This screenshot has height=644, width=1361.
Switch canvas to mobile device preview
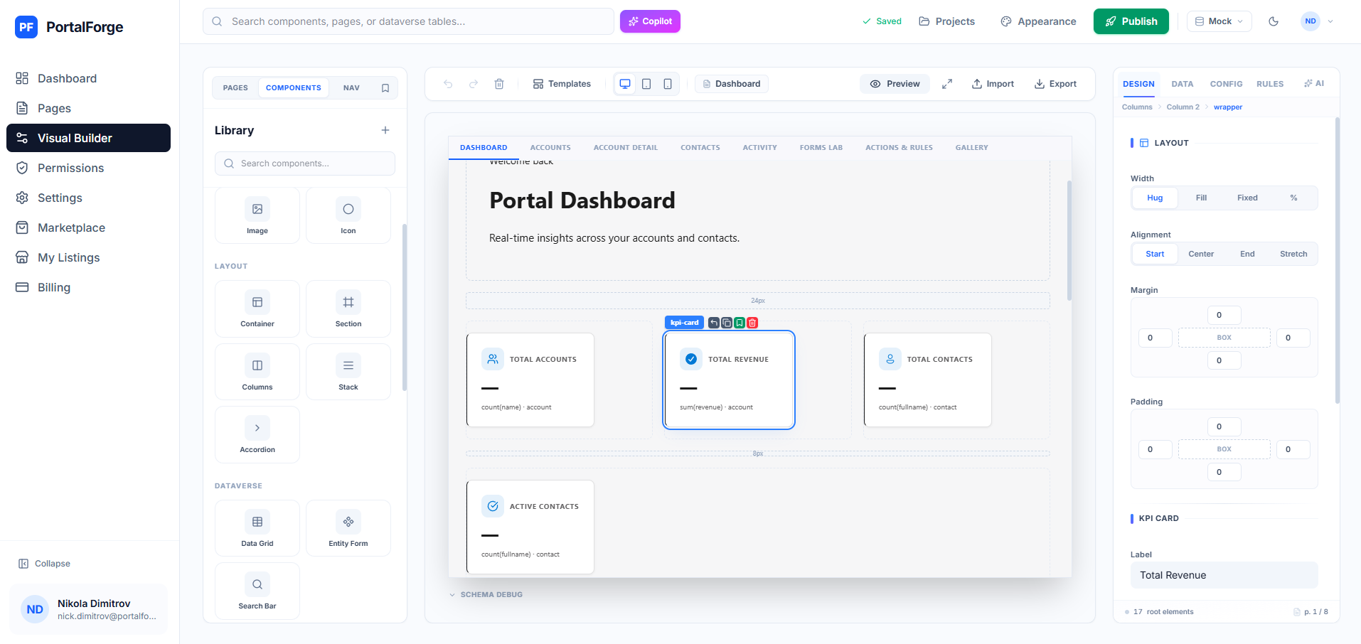pos(667,83)
